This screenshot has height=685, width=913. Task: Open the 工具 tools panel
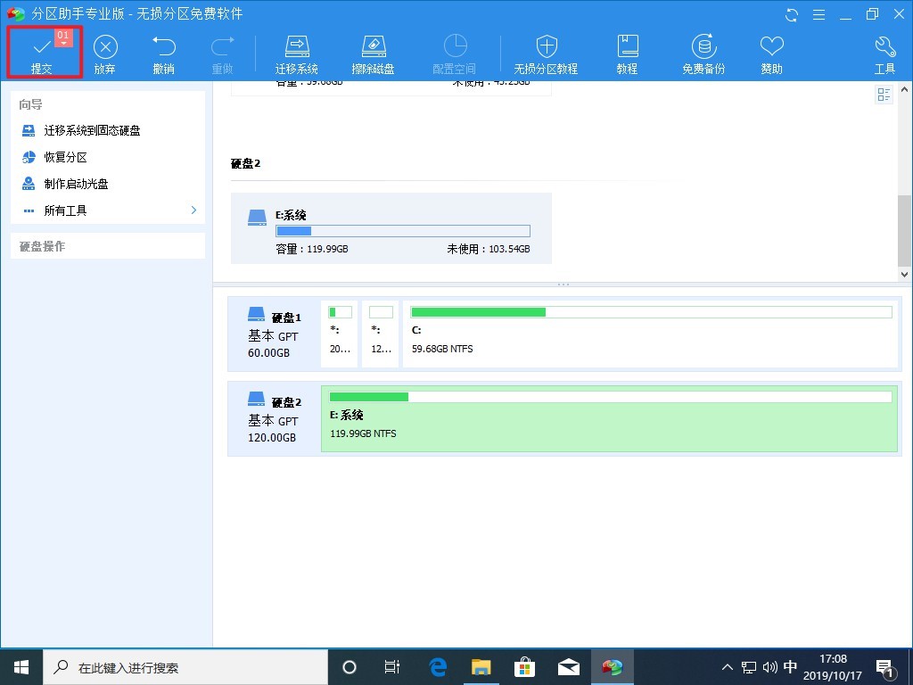tap(884, 52)
